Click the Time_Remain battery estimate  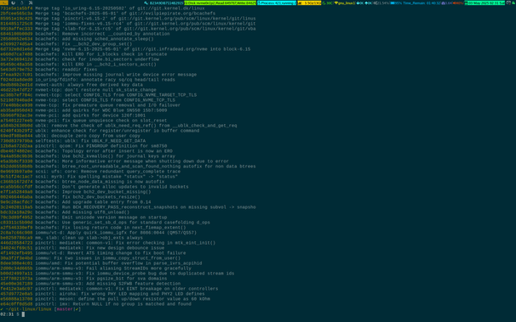(x=421, y=3)
